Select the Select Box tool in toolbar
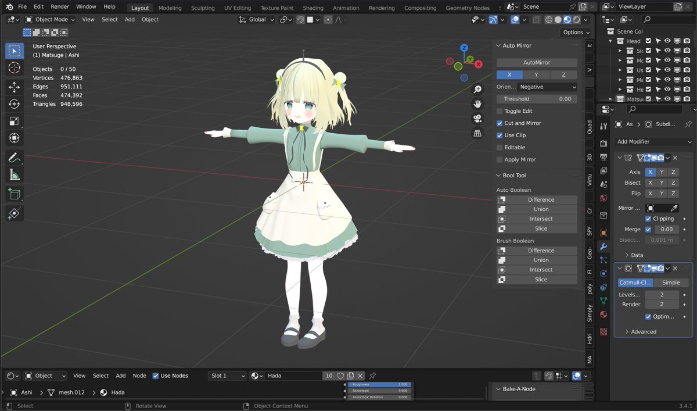 click(x=15, y=51)
